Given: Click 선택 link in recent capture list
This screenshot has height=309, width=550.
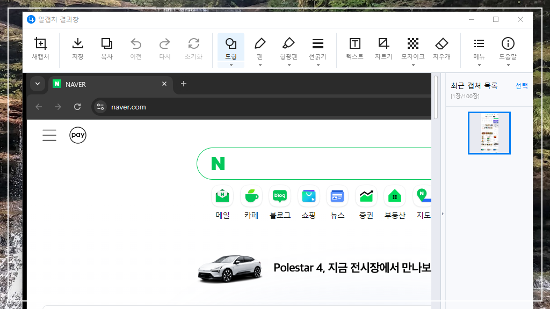Looking at the screenshot, I should pos(521,86).
